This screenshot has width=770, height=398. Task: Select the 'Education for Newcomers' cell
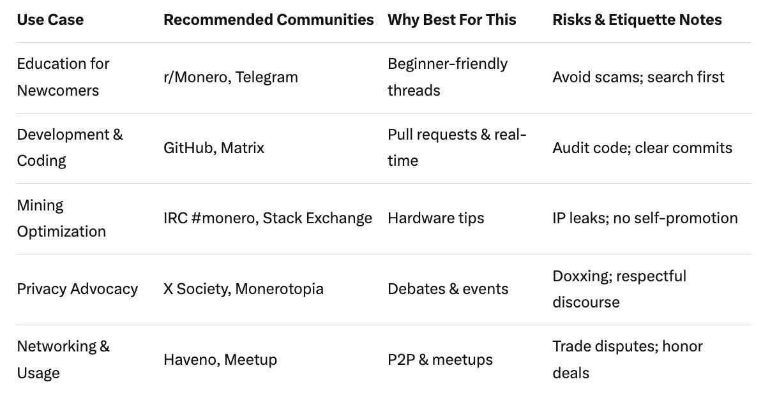pyautogui.click(x=63, y=77)
